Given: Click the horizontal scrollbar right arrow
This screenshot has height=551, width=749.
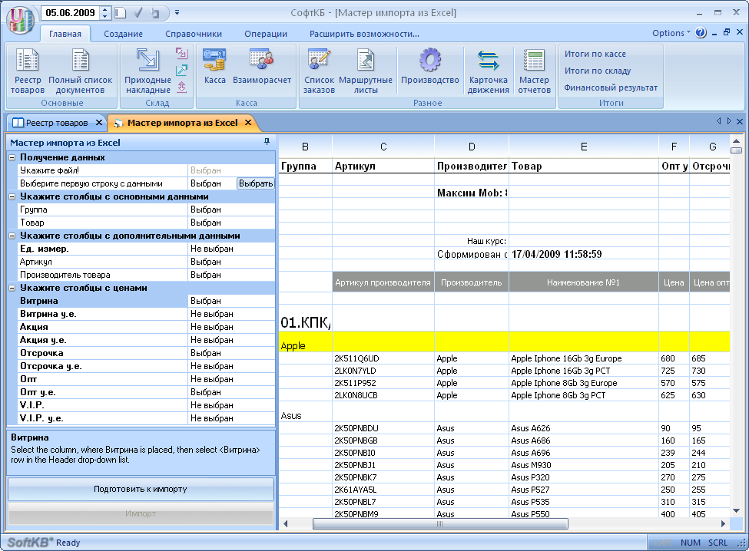Looking at the screenshot, I should [723, 524].
